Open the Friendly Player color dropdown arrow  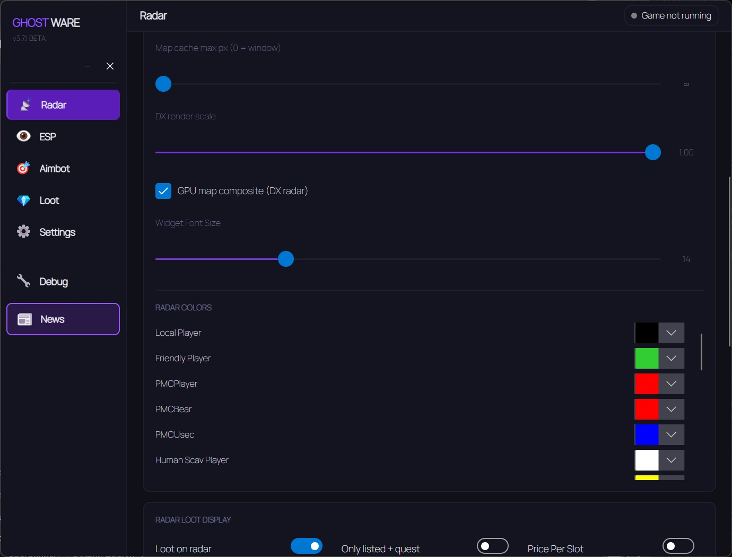tap(671, 358)
